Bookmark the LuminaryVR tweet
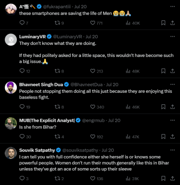Image resolution: width=180 pixels, height=185 pixels. click(163, 71)
